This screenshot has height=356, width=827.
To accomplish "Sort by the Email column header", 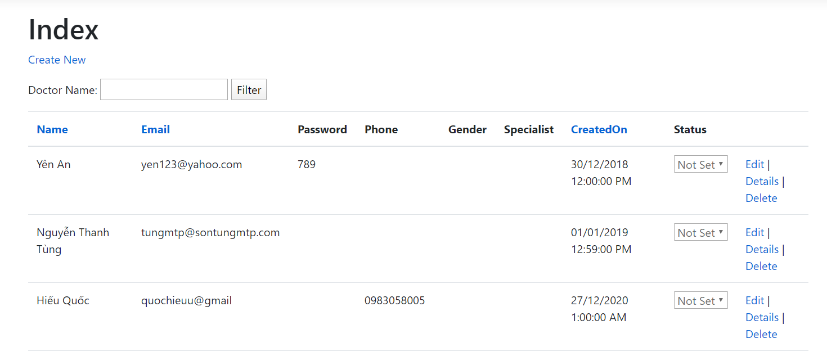I will pyautogui.click(x=155, y=129).
